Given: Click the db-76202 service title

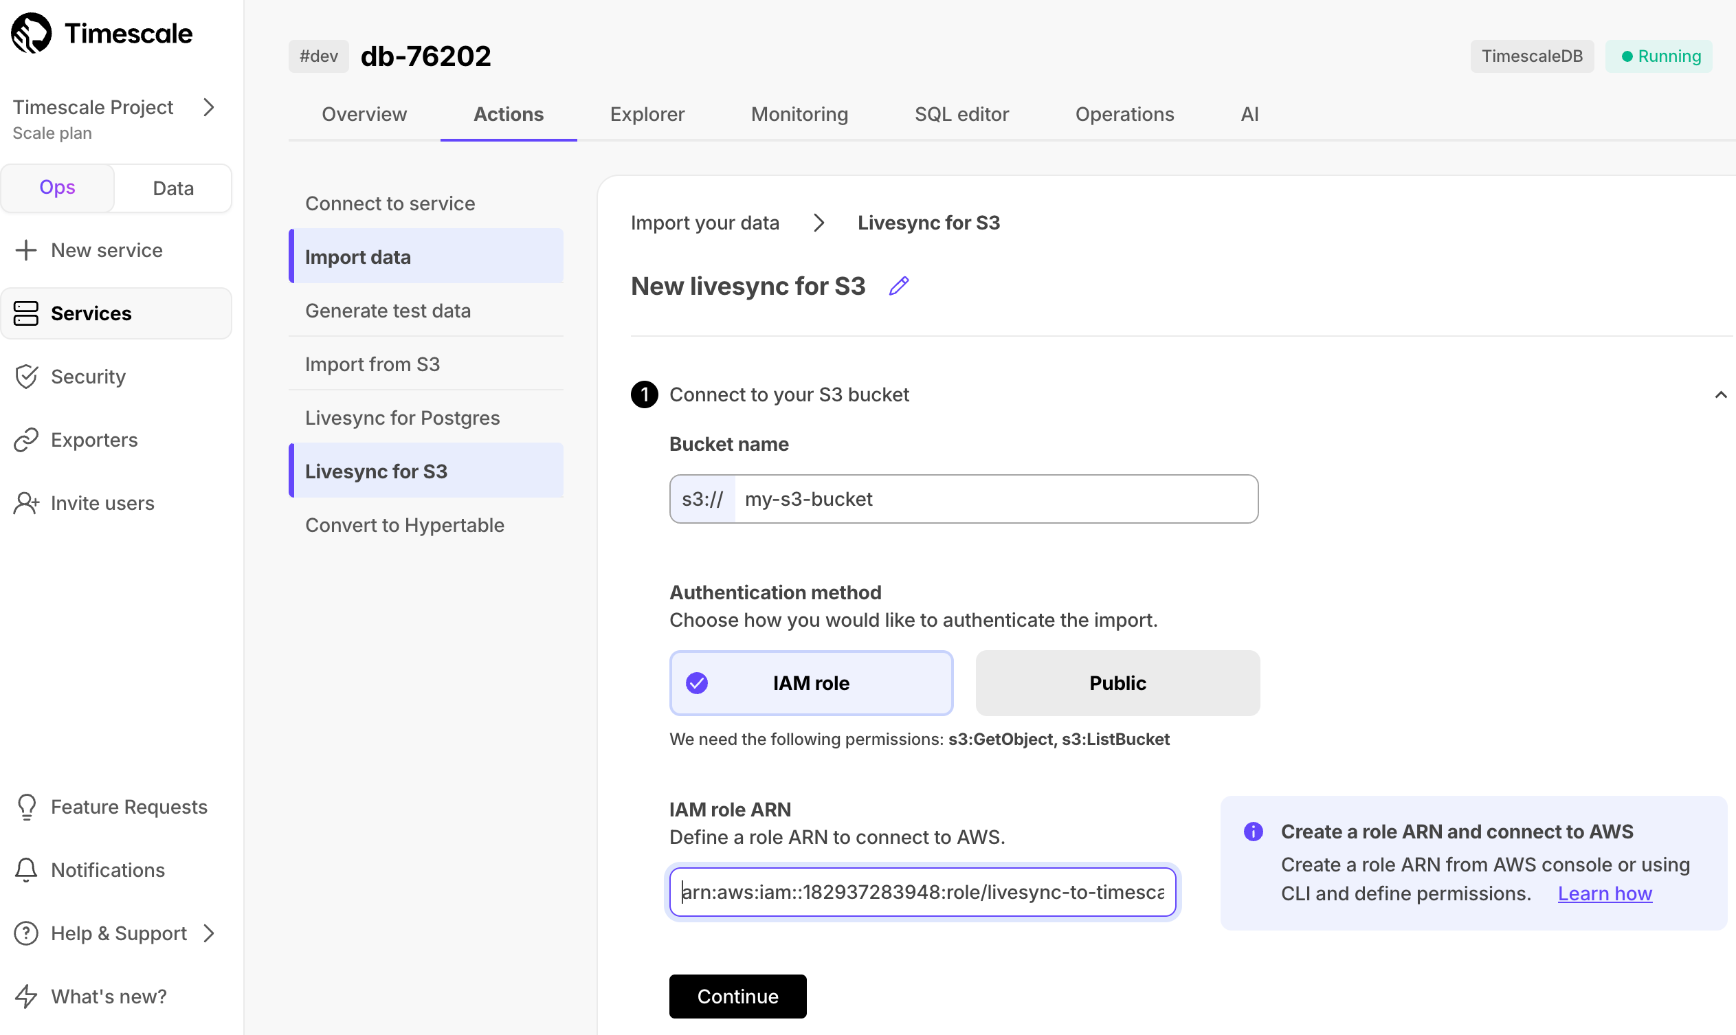Looking at the screenshot, I should (x=425, y=56).
